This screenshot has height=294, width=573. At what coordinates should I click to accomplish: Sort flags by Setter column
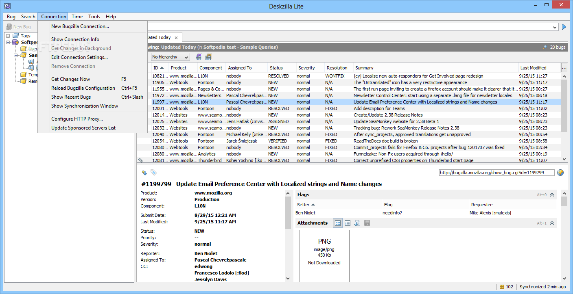pos(339,205)
